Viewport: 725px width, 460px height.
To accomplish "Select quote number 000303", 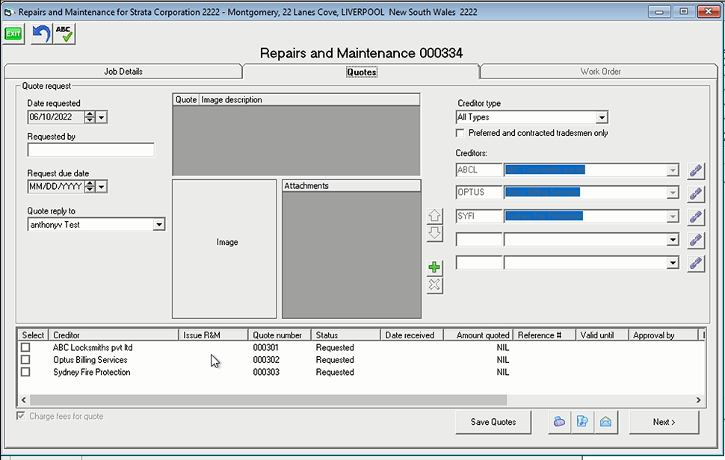I will click(266, 372).
